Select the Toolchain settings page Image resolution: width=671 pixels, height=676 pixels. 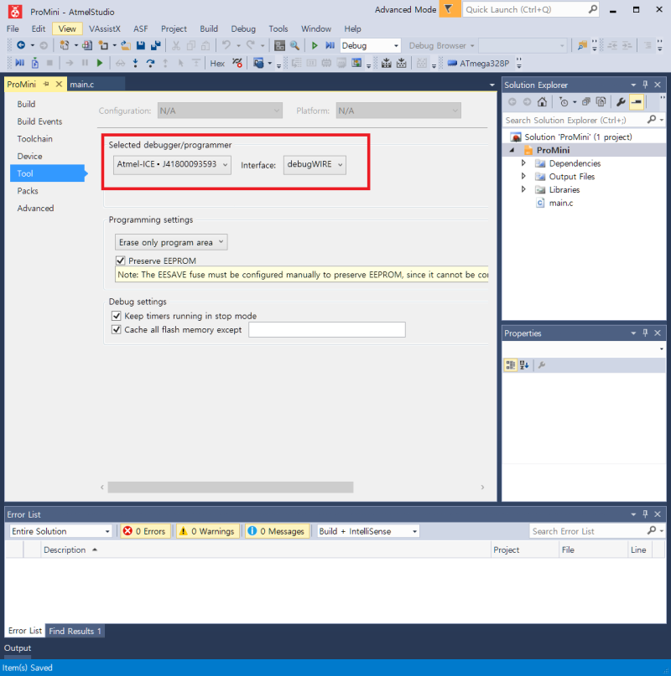35,139
